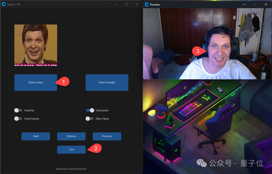Click the webcam feed in the Preview window
This screenshot has height=174, width=272.
coord(207,43)
